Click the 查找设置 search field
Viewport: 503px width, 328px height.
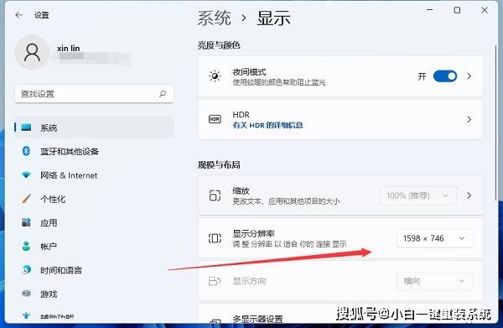point(94,94)
